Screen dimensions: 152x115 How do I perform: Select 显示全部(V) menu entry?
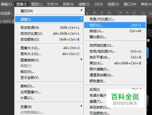(x=49, y=77)
